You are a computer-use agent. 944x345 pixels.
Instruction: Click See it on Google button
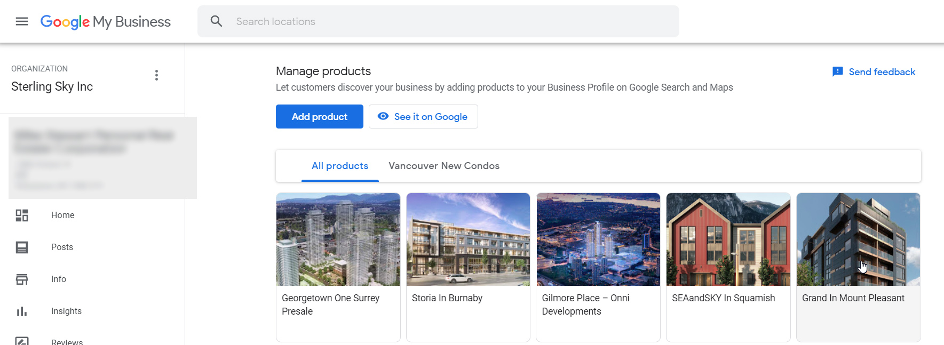pyautogui.click(x=423, y=117)
